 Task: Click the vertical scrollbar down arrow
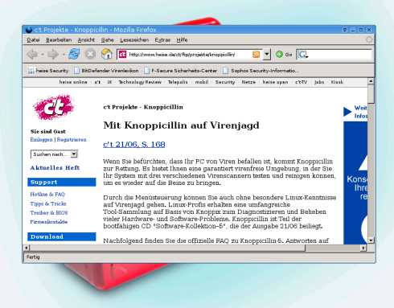pyautogui.click(x=371, y=240)
